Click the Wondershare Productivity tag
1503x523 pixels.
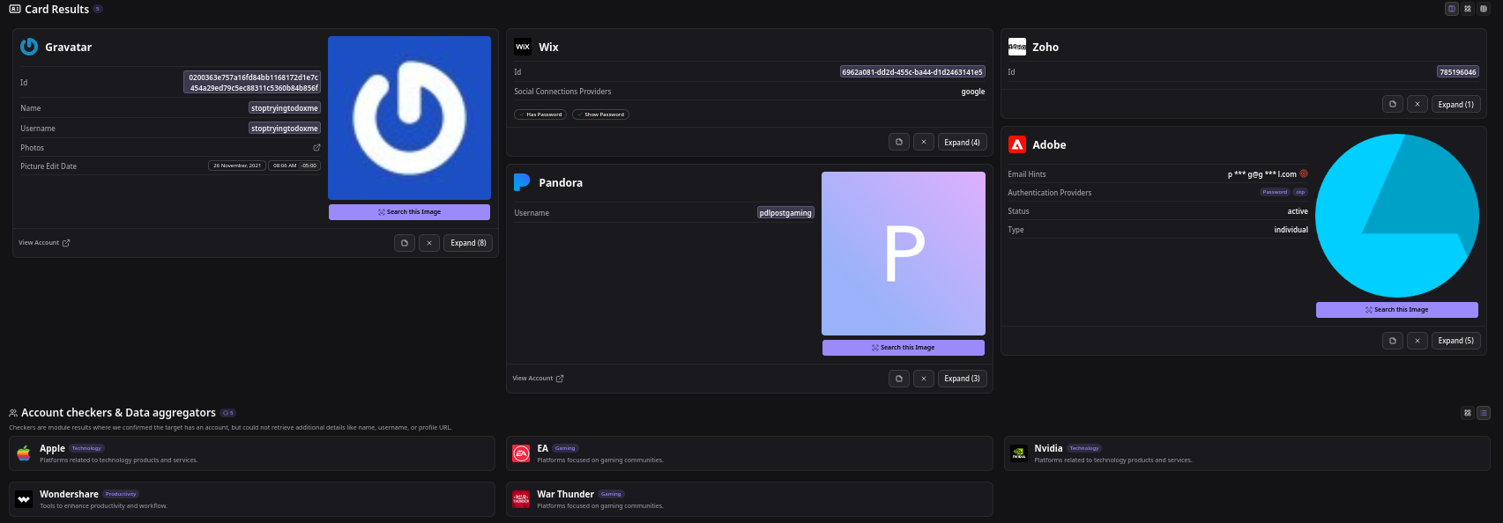tap(121, 494)
